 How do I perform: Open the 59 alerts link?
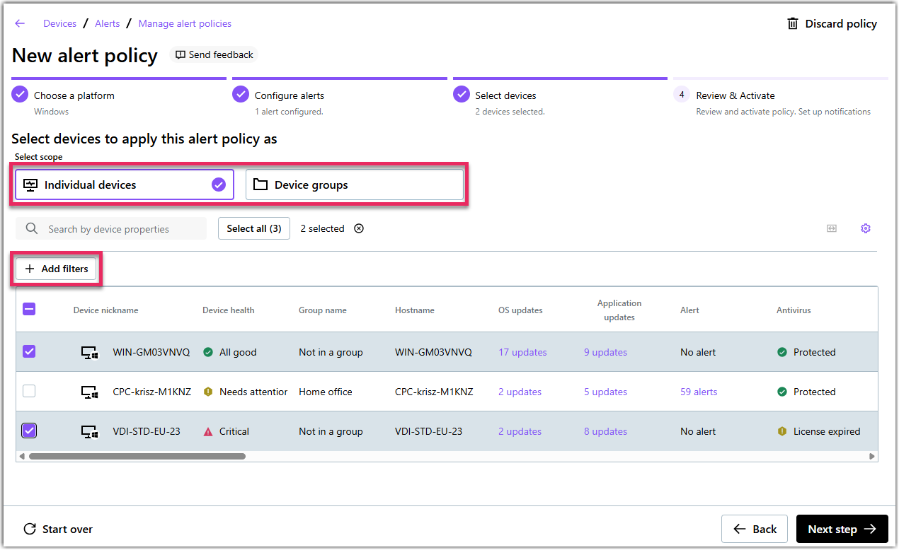699,392
